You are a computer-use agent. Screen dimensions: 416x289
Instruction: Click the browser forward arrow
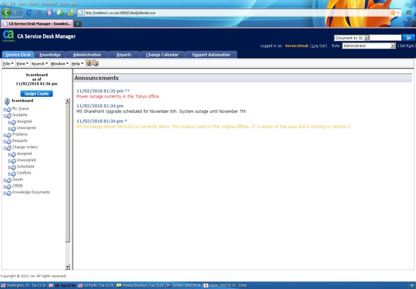15,13
